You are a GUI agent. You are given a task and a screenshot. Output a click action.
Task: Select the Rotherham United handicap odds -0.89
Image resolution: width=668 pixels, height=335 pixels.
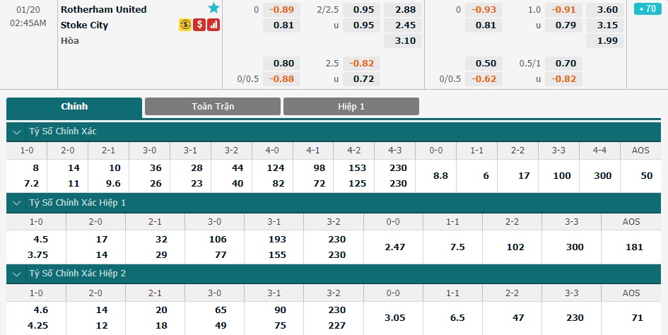281,10
